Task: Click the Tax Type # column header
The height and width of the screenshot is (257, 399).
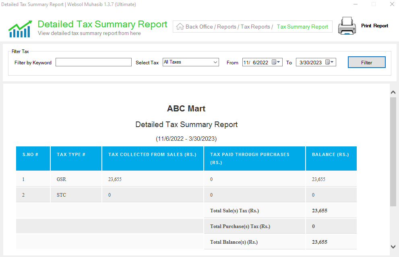Action: coord(76,158)
